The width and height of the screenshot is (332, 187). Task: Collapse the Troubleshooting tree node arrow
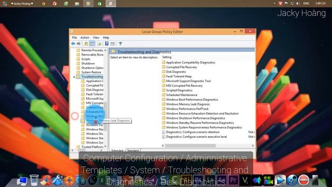click(74, 77)
